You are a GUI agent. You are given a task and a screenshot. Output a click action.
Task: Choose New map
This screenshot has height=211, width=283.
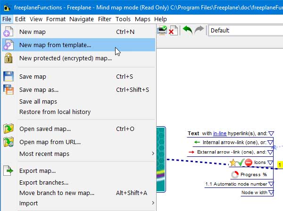click(x=78, y=32)
